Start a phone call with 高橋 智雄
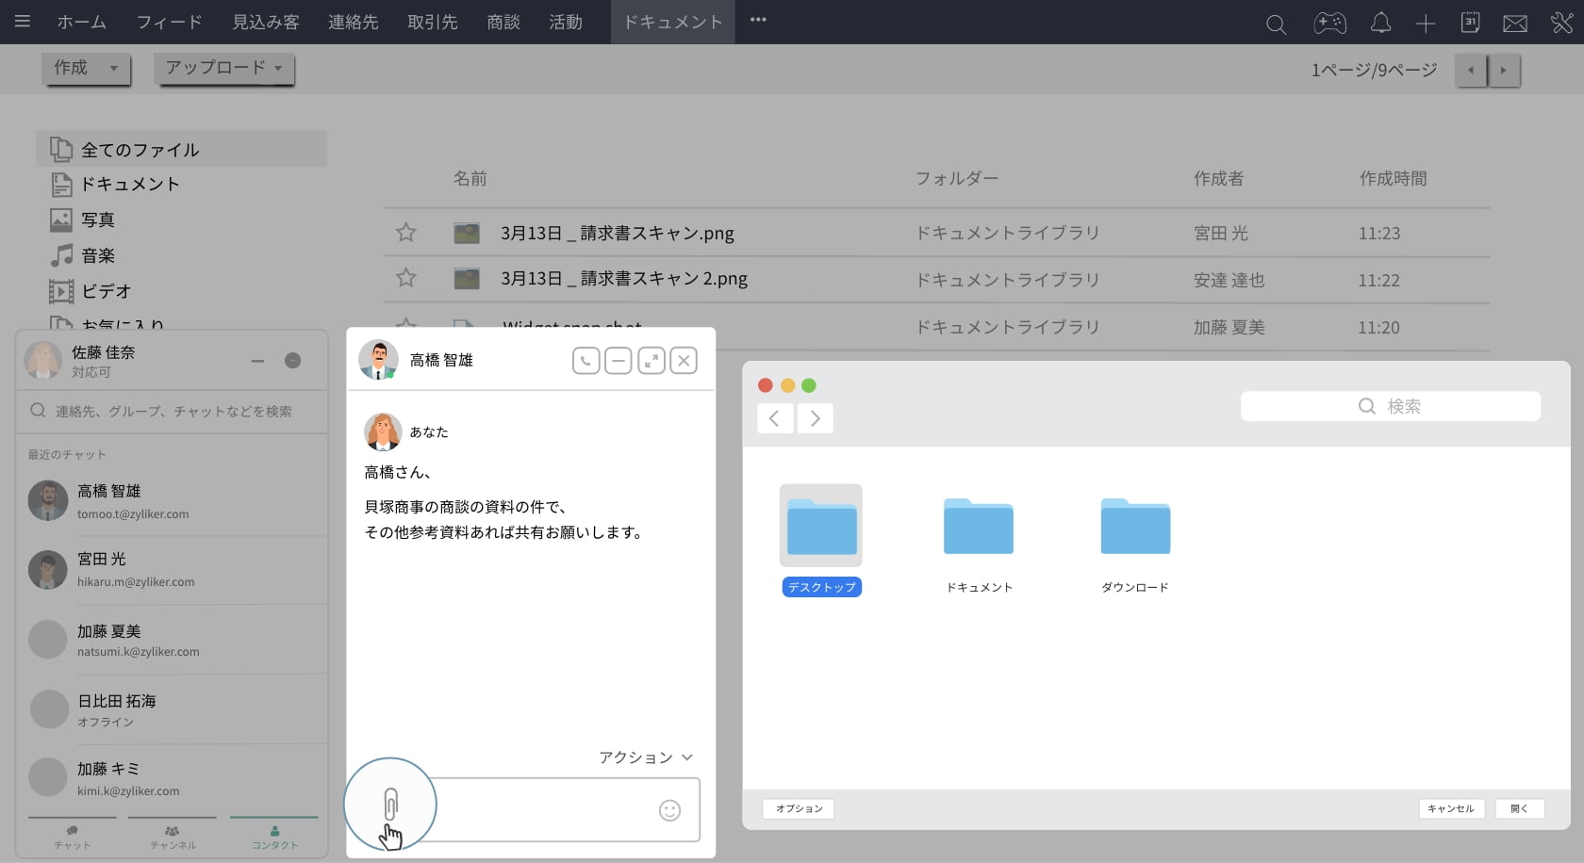The height and width of the screenshot is (863, 1584). (586, 361)
